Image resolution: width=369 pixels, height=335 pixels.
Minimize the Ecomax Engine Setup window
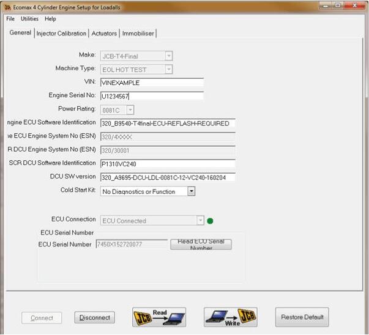click(x=326, y=6)
